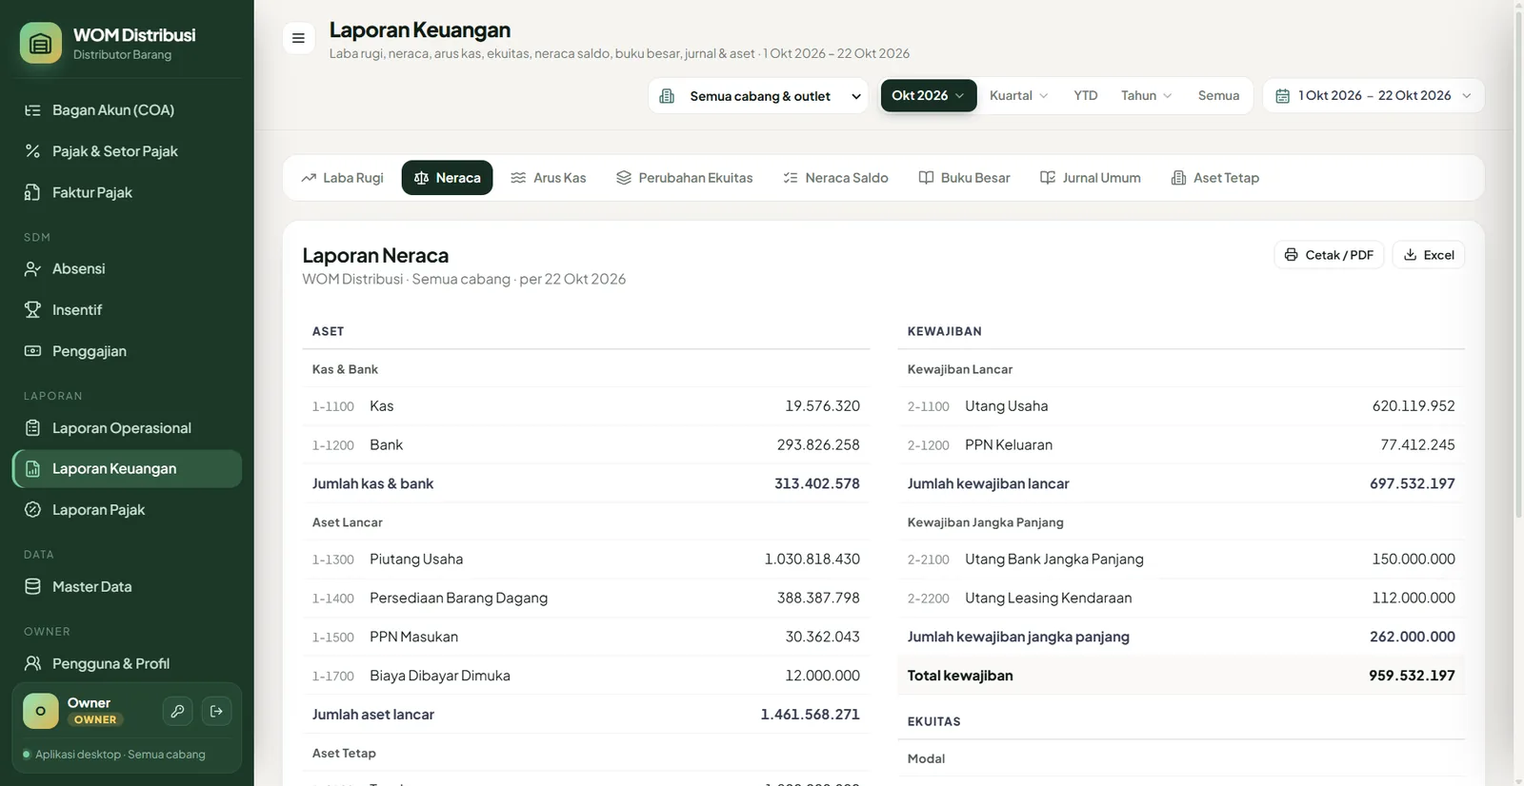Click the checklist icon on Neraca Saldo tab

click(x=791, y=178)
